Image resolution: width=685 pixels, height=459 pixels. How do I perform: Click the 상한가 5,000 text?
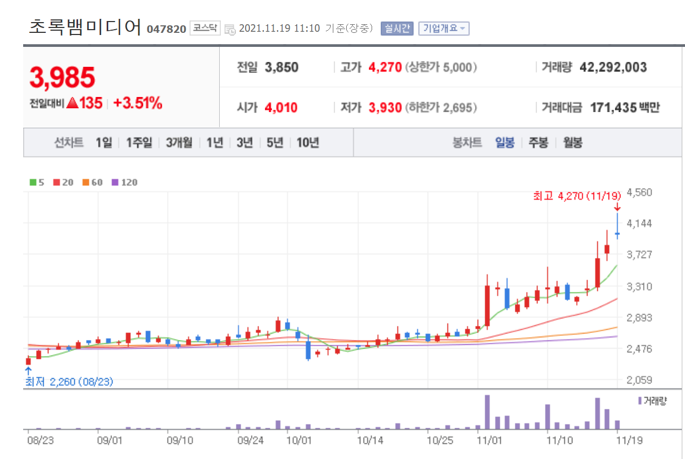441,67
